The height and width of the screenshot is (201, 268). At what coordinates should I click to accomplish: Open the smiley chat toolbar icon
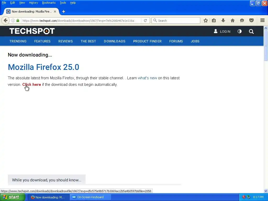242,20
